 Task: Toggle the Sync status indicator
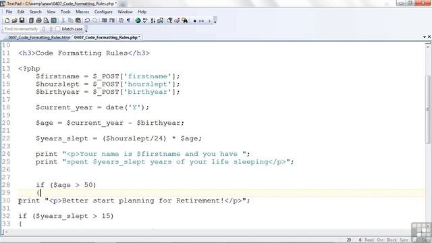[404, 240]
